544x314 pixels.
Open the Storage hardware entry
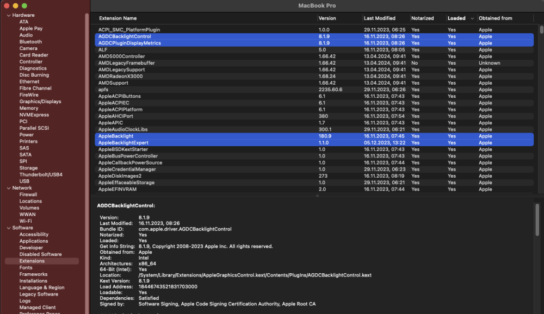[x=28, y=168]
